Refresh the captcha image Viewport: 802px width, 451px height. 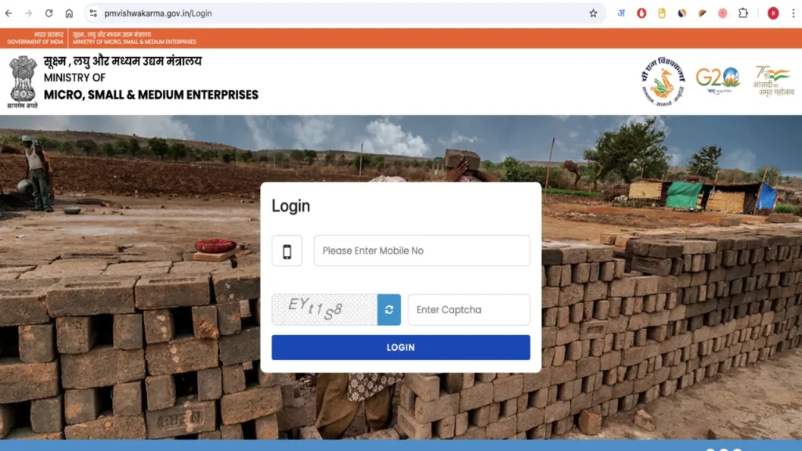click(388, 309)
